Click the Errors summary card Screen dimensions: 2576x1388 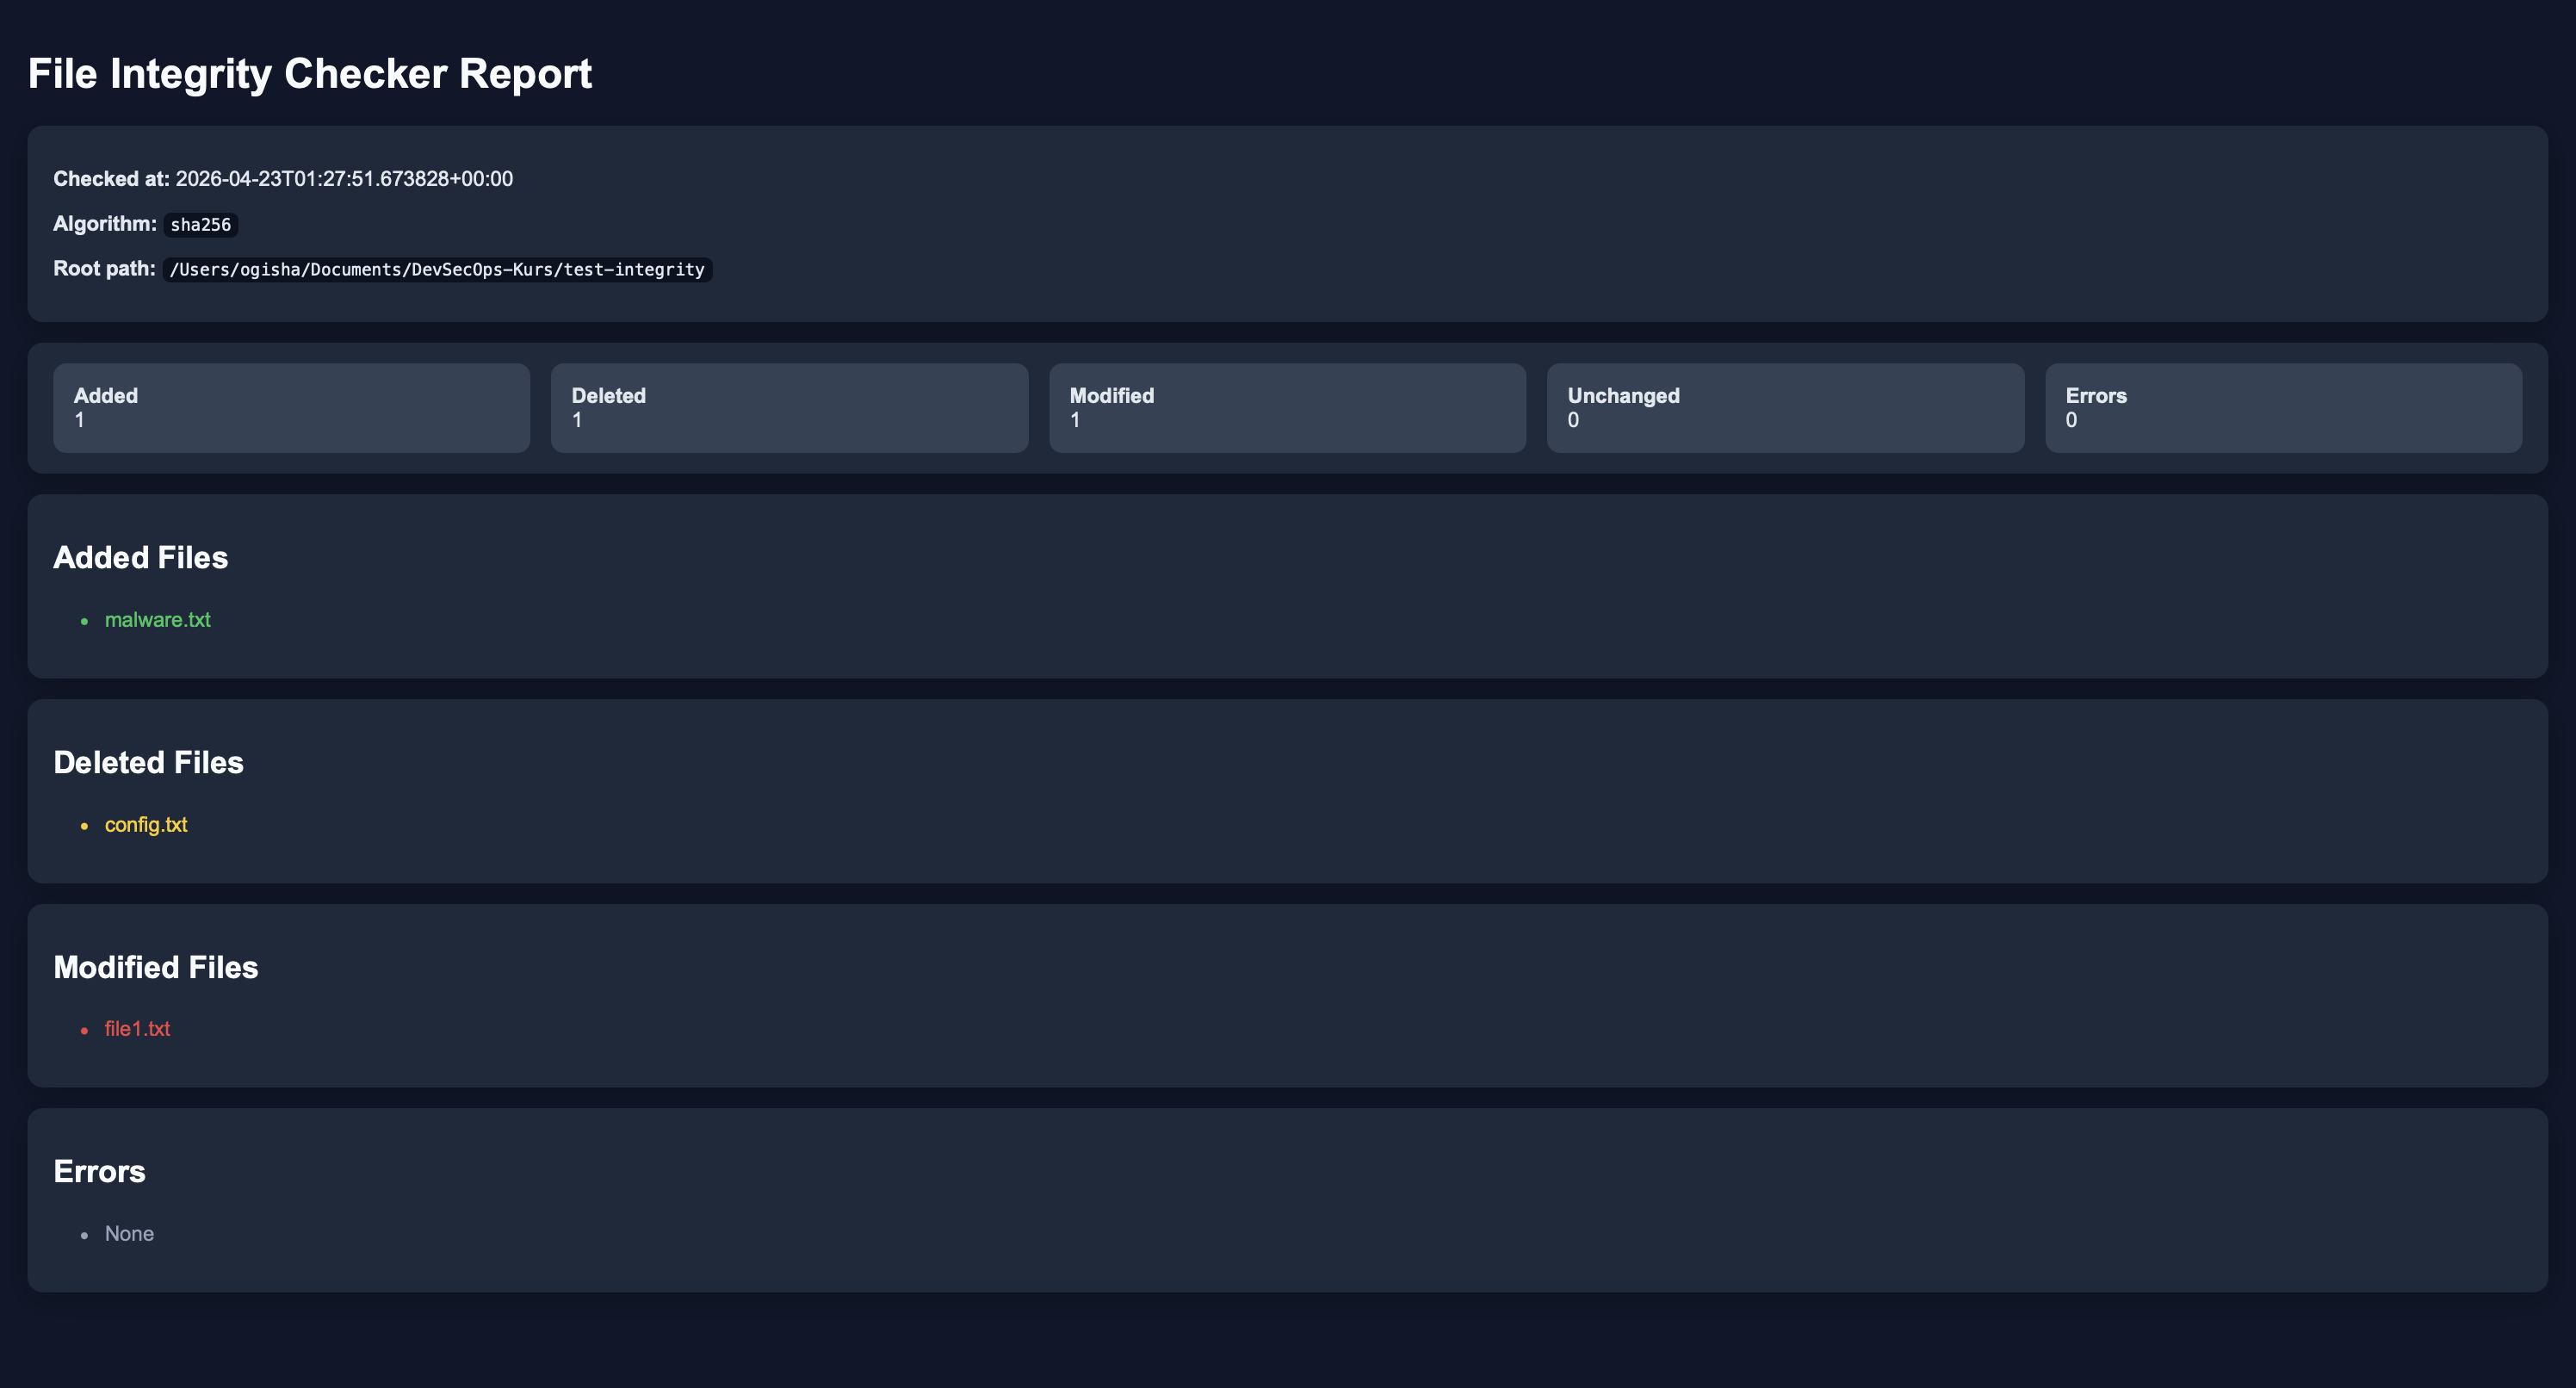click(2283, 408)
